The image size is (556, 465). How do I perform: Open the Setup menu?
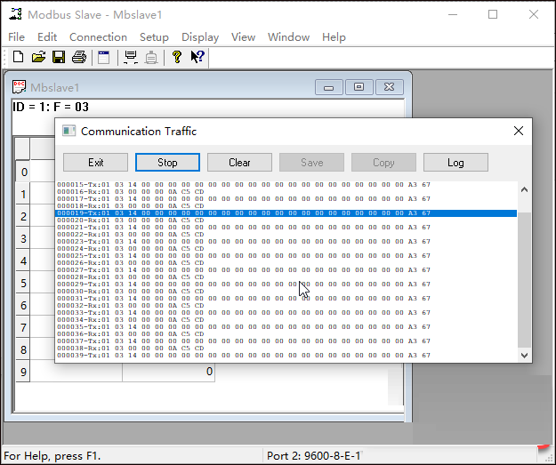154,36
